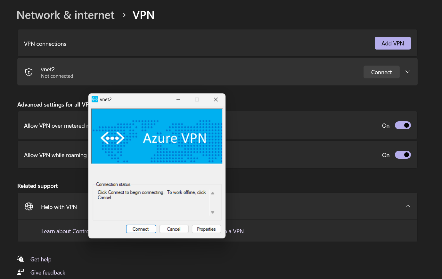Click the scroll-down arrow in Connection status
442x279 pixels.
click(x=212, y=212)
